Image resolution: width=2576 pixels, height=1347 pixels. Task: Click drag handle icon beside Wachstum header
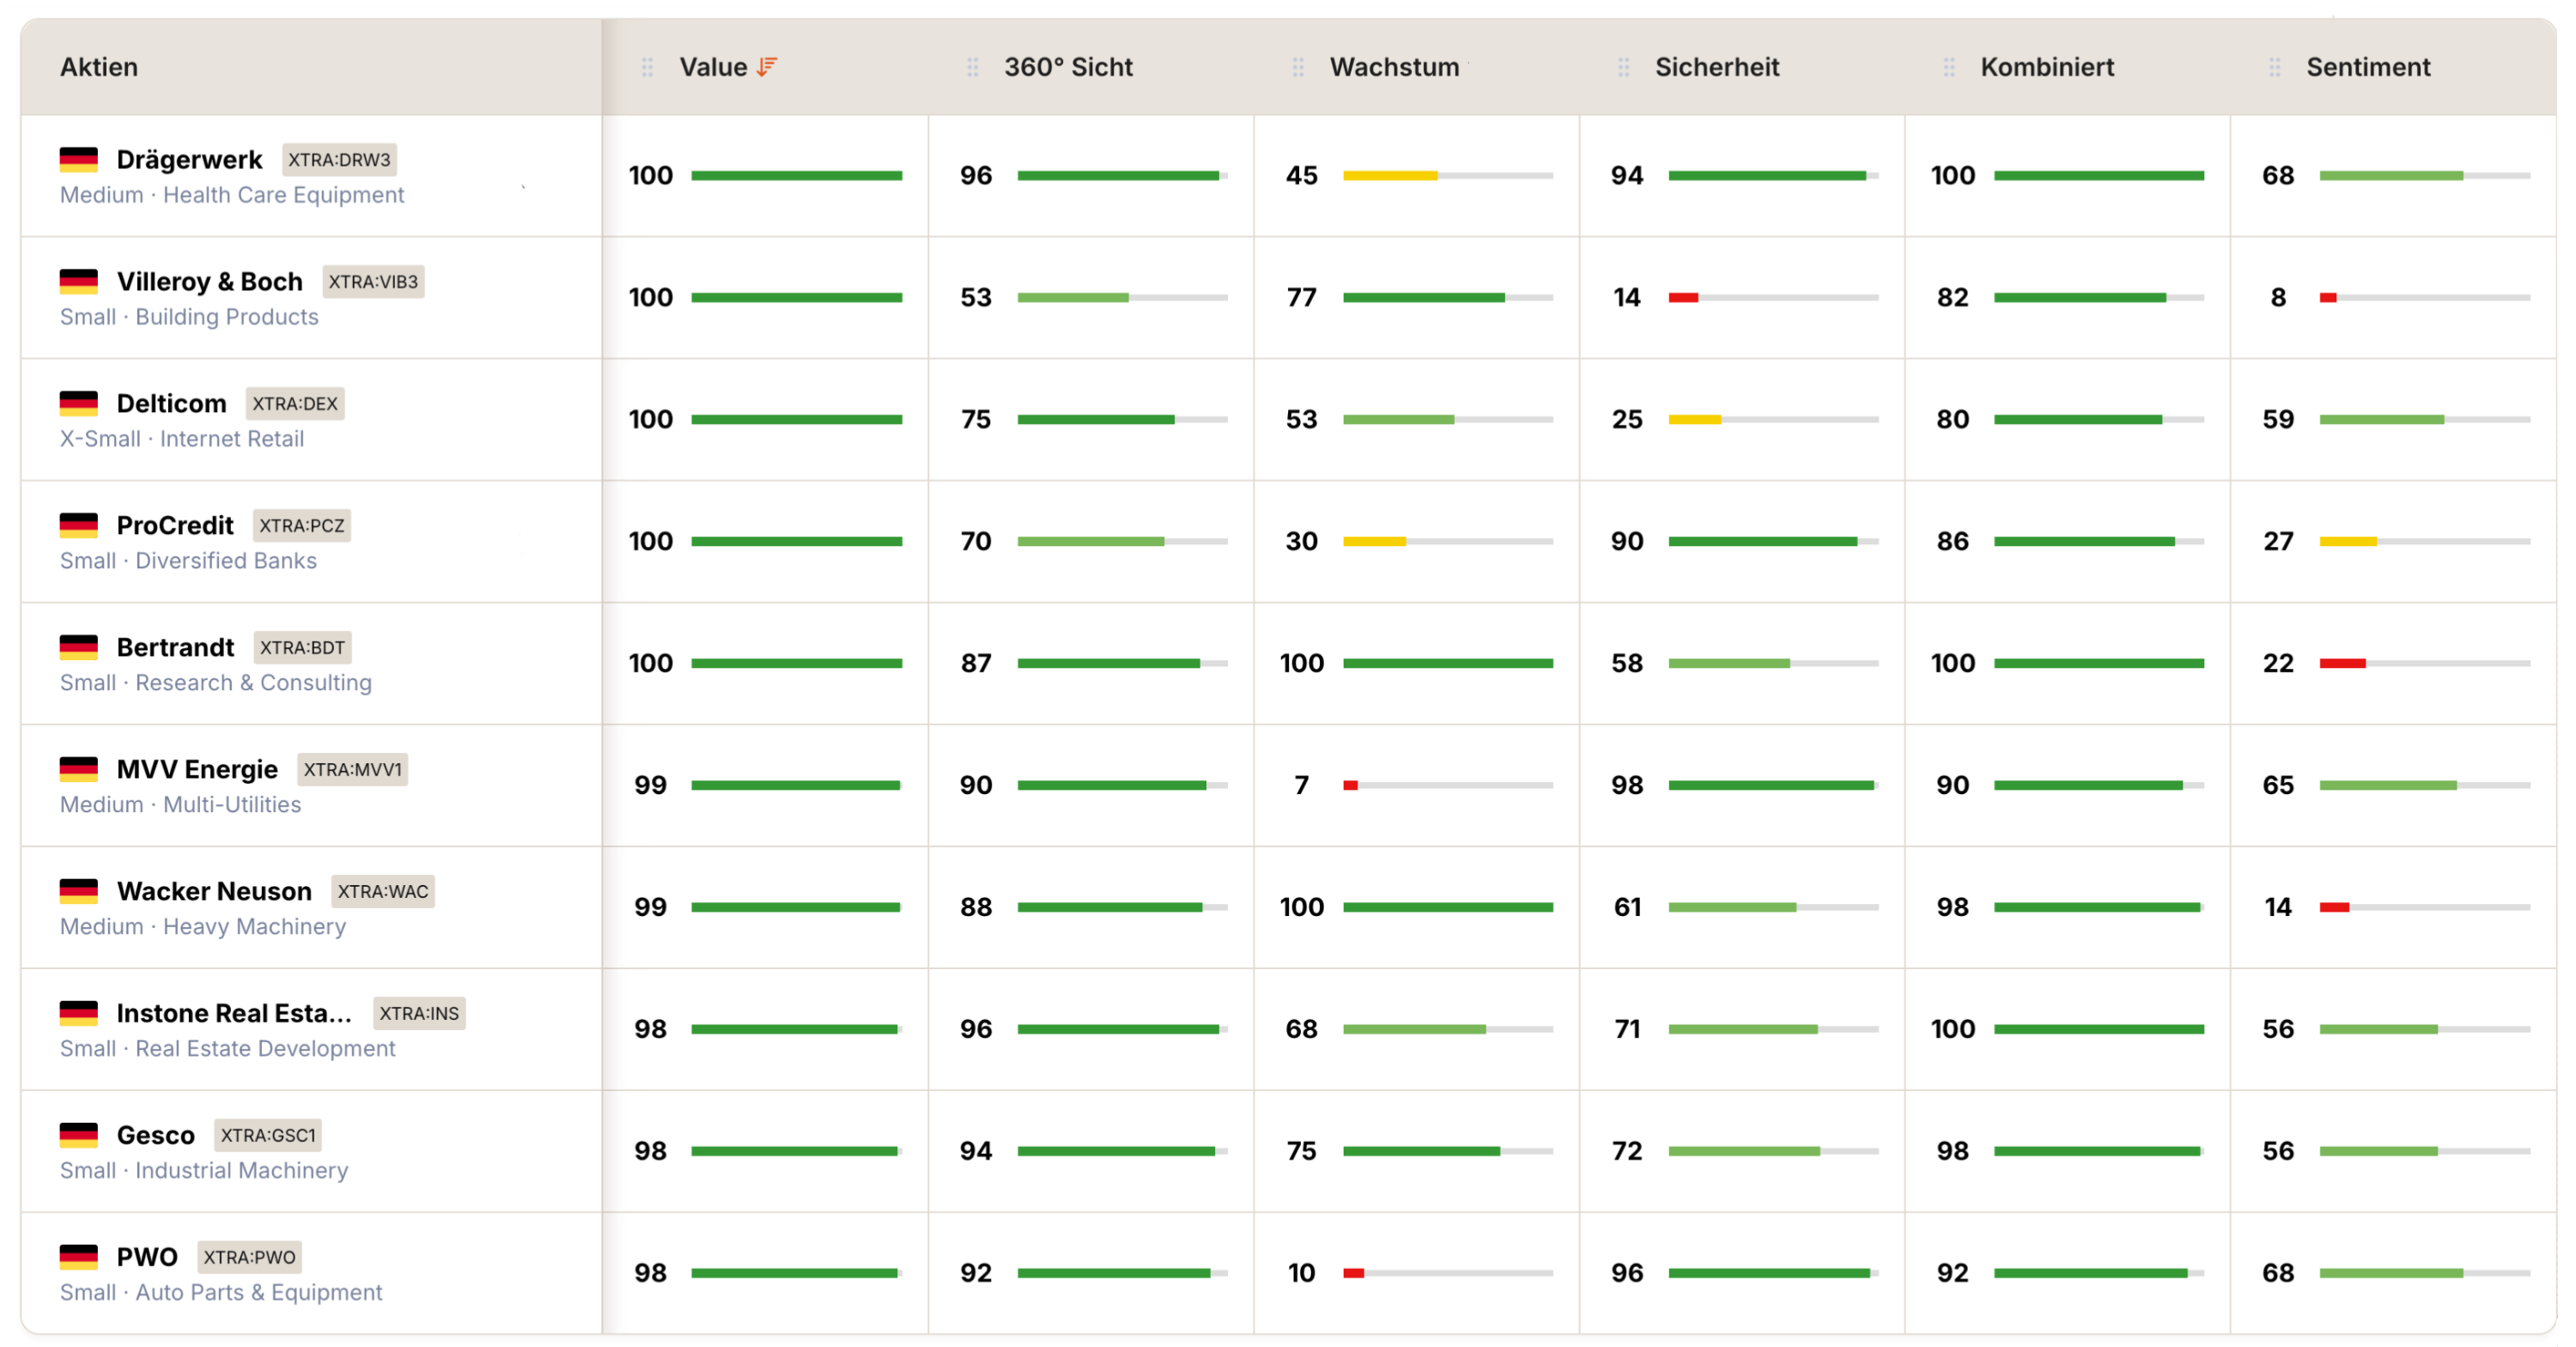point(1298,67)
